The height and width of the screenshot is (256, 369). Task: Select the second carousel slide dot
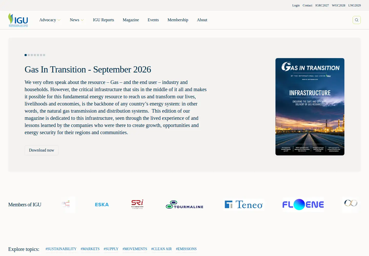pyautogui.click(x=29, y=55)
